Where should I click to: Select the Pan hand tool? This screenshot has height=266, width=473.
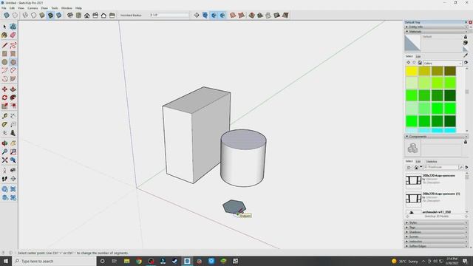(x=13, y=143)
